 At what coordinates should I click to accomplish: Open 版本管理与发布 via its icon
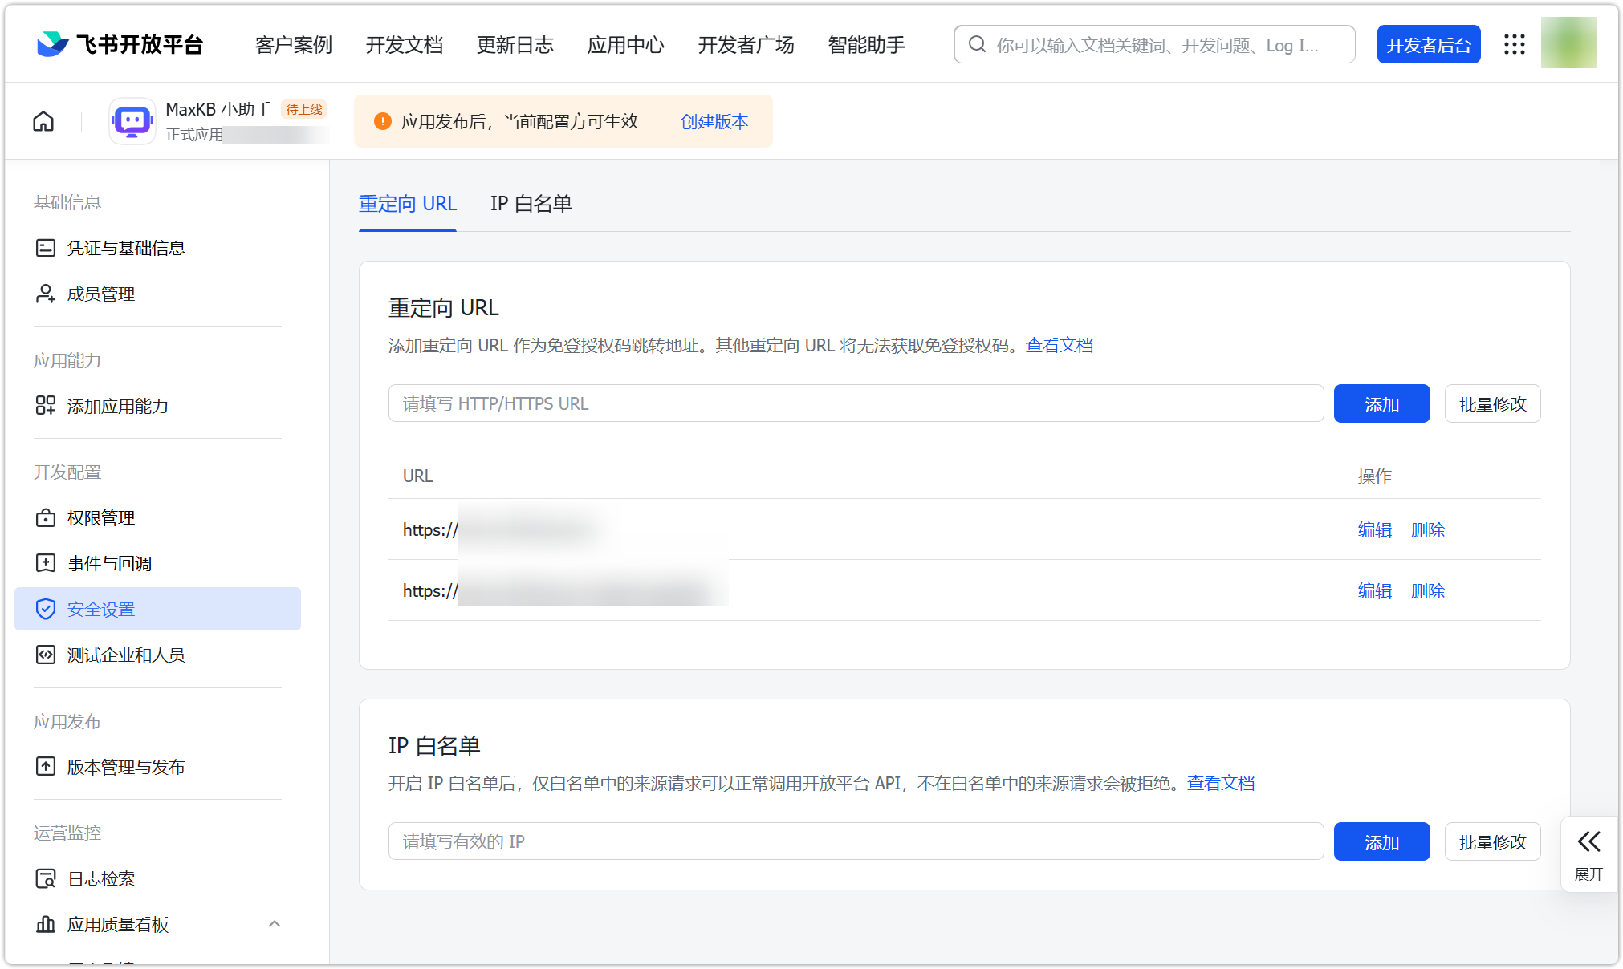pyautogui.click(x=45, y=767)
